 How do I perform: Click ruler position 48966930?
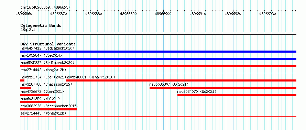coord(267,14)
